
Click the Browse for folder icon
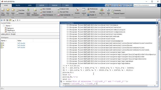[x=10, y=20]
